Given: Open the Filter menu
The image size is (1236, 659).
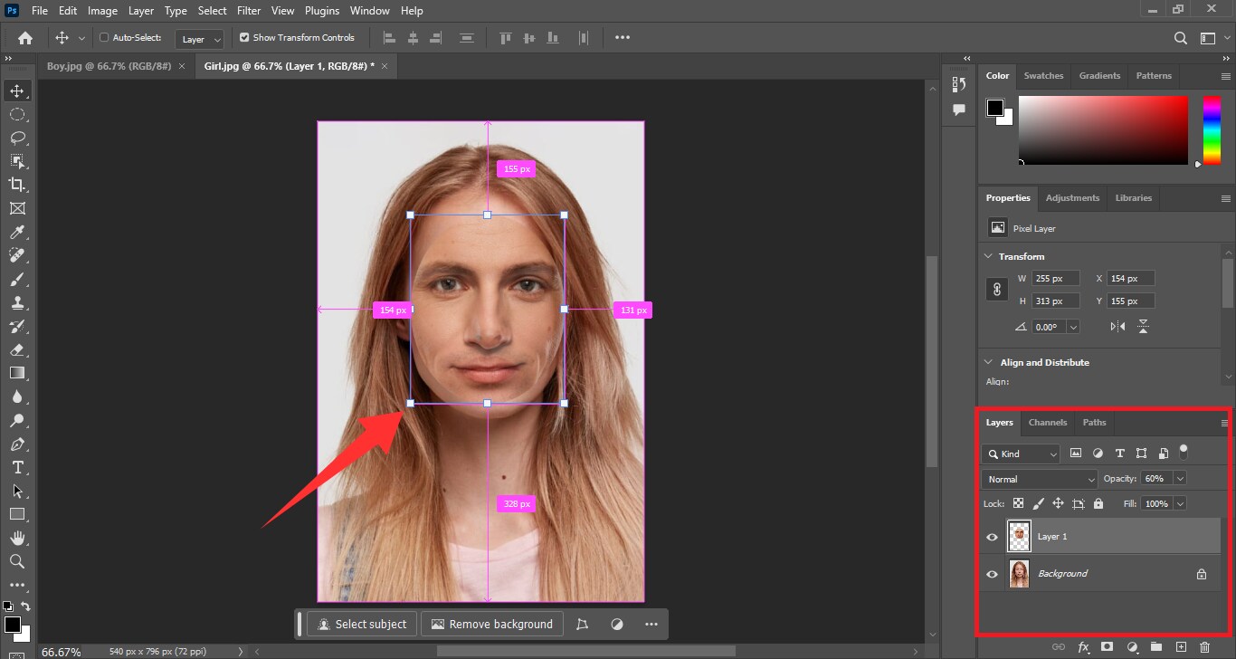Looking at the screenshot, I should point(249,11).
